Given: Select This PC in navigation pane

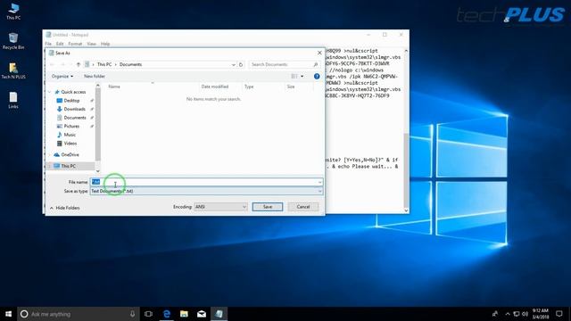Looking at the screenshot, I should (69, 166).
